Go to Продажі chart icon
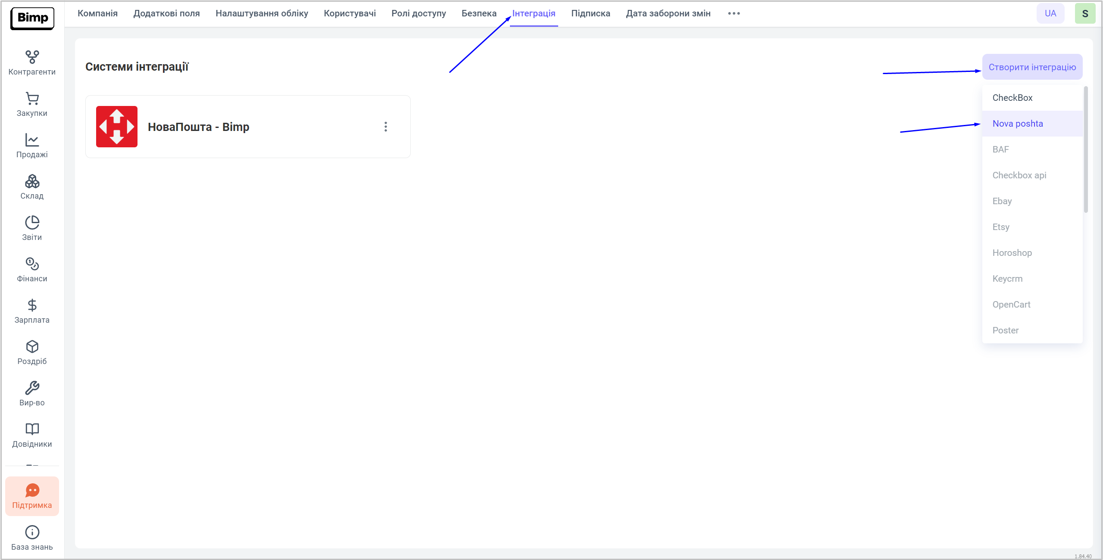The image size is (1103, 560). click(x=32, y=146)
